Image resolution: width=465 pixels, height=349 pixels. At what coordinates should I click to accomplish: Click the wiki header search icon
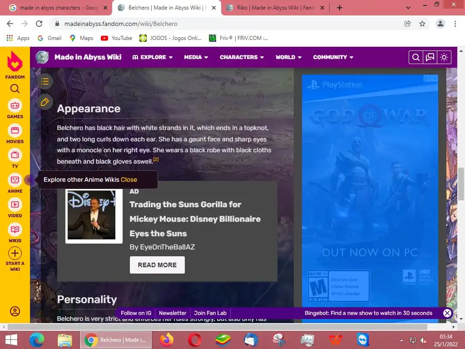pyautogui.click(x=416, y=57)
